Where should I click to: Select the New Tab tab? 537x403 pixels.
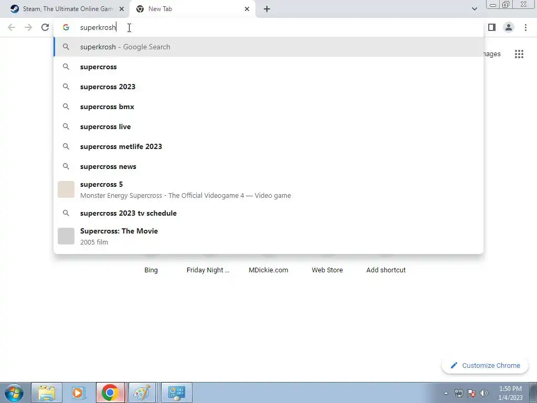tap(192, 9)
